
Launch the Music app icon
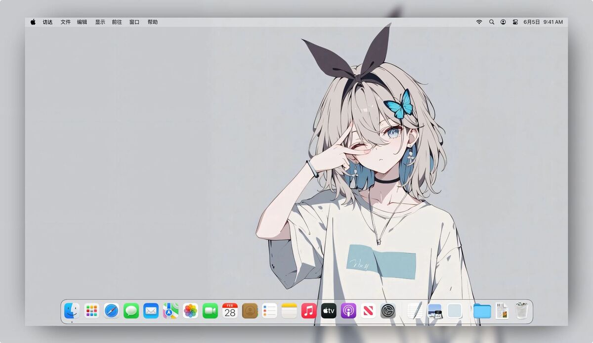pos(309,311)
